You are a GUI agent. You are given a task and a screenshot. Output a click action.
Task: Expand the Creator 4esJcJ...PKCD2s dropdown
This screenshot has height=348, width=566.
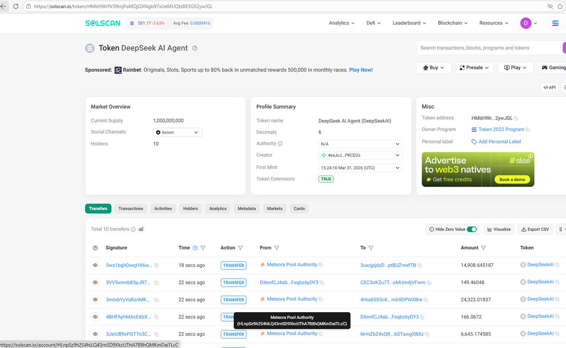[361, 155]
